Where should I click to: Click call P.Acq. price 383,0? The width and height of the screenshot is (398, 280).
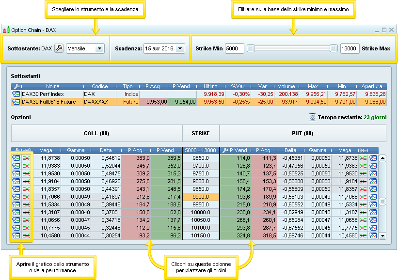(136, 158)
